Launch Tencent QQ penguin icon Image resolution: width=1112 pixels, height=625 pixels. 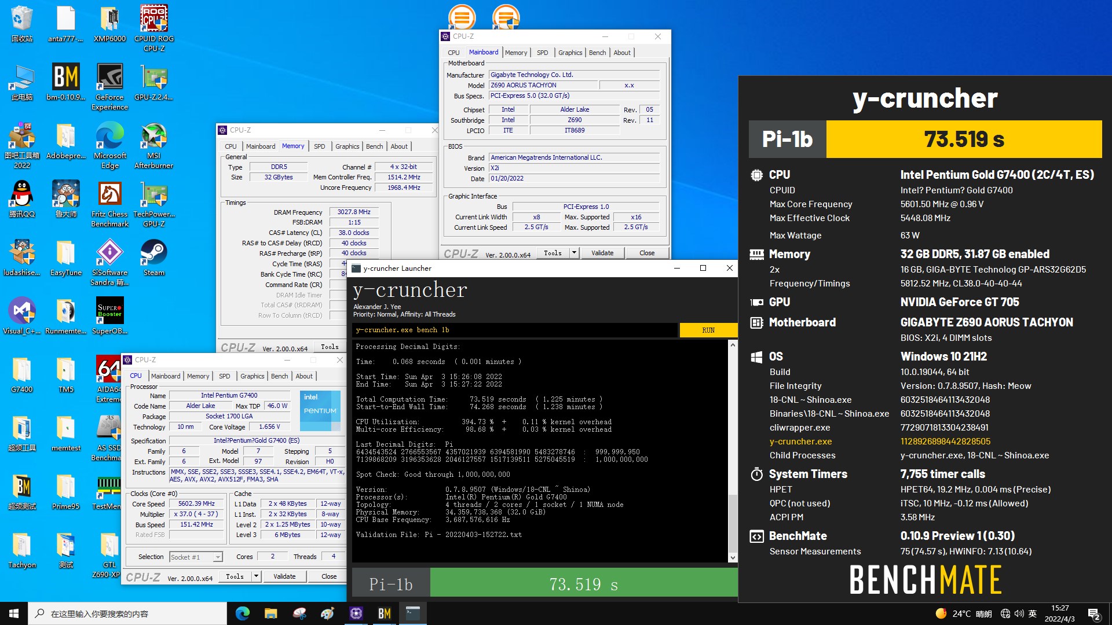22,198
